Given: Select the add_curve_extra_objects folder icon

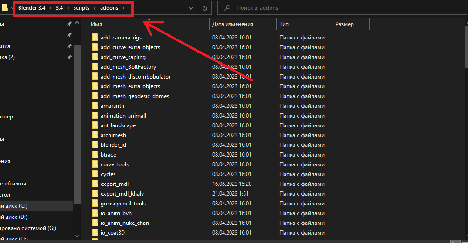Looking at the screenshot, I should click(x=95, y=47).
